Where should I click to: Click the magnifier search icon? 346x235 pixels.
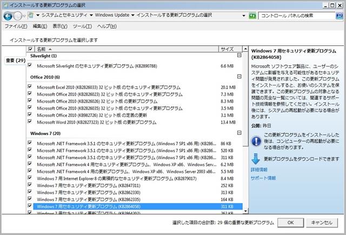coord(339,16)
